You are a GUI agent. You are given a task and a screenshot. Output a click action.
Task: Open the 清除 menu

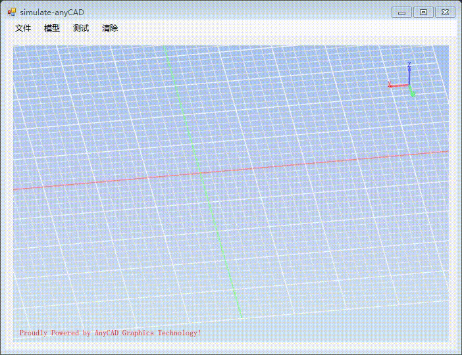click(110, 28)
